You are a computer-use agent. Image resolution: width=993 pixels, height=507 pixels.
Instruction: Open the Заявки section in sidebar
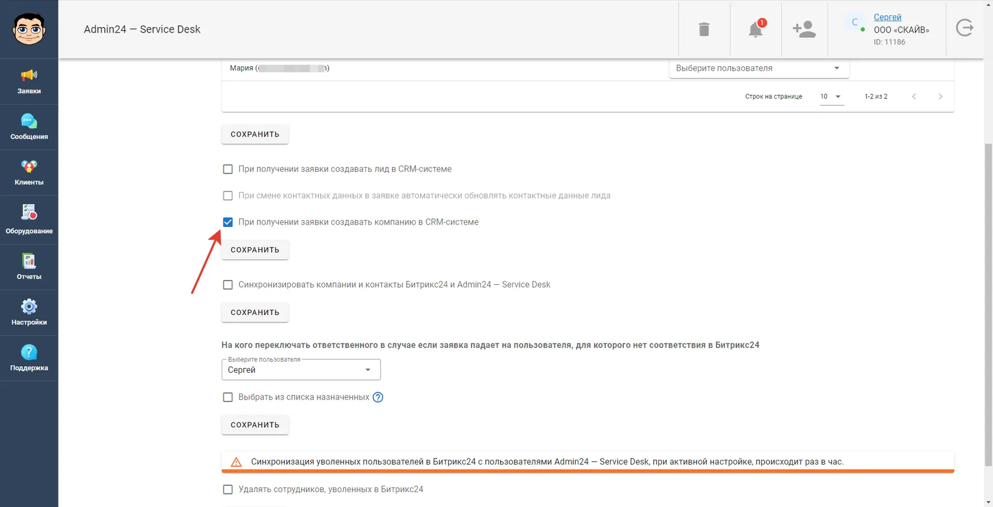pyautogui.click(x=29, y=82)
